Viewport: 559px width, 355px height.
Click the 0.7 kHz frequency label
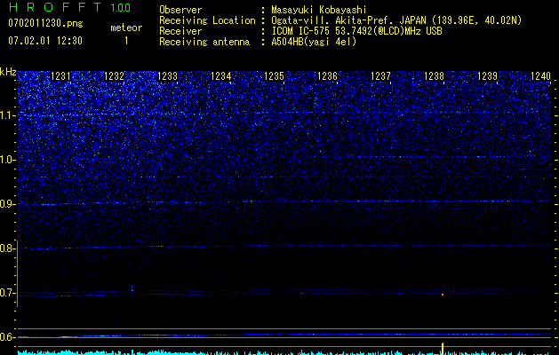(8, 293)
